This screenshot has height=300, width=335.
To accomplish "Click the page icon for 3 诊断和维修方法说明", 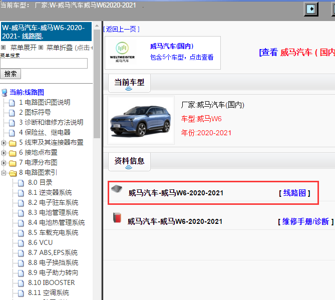I will point(12,123).
